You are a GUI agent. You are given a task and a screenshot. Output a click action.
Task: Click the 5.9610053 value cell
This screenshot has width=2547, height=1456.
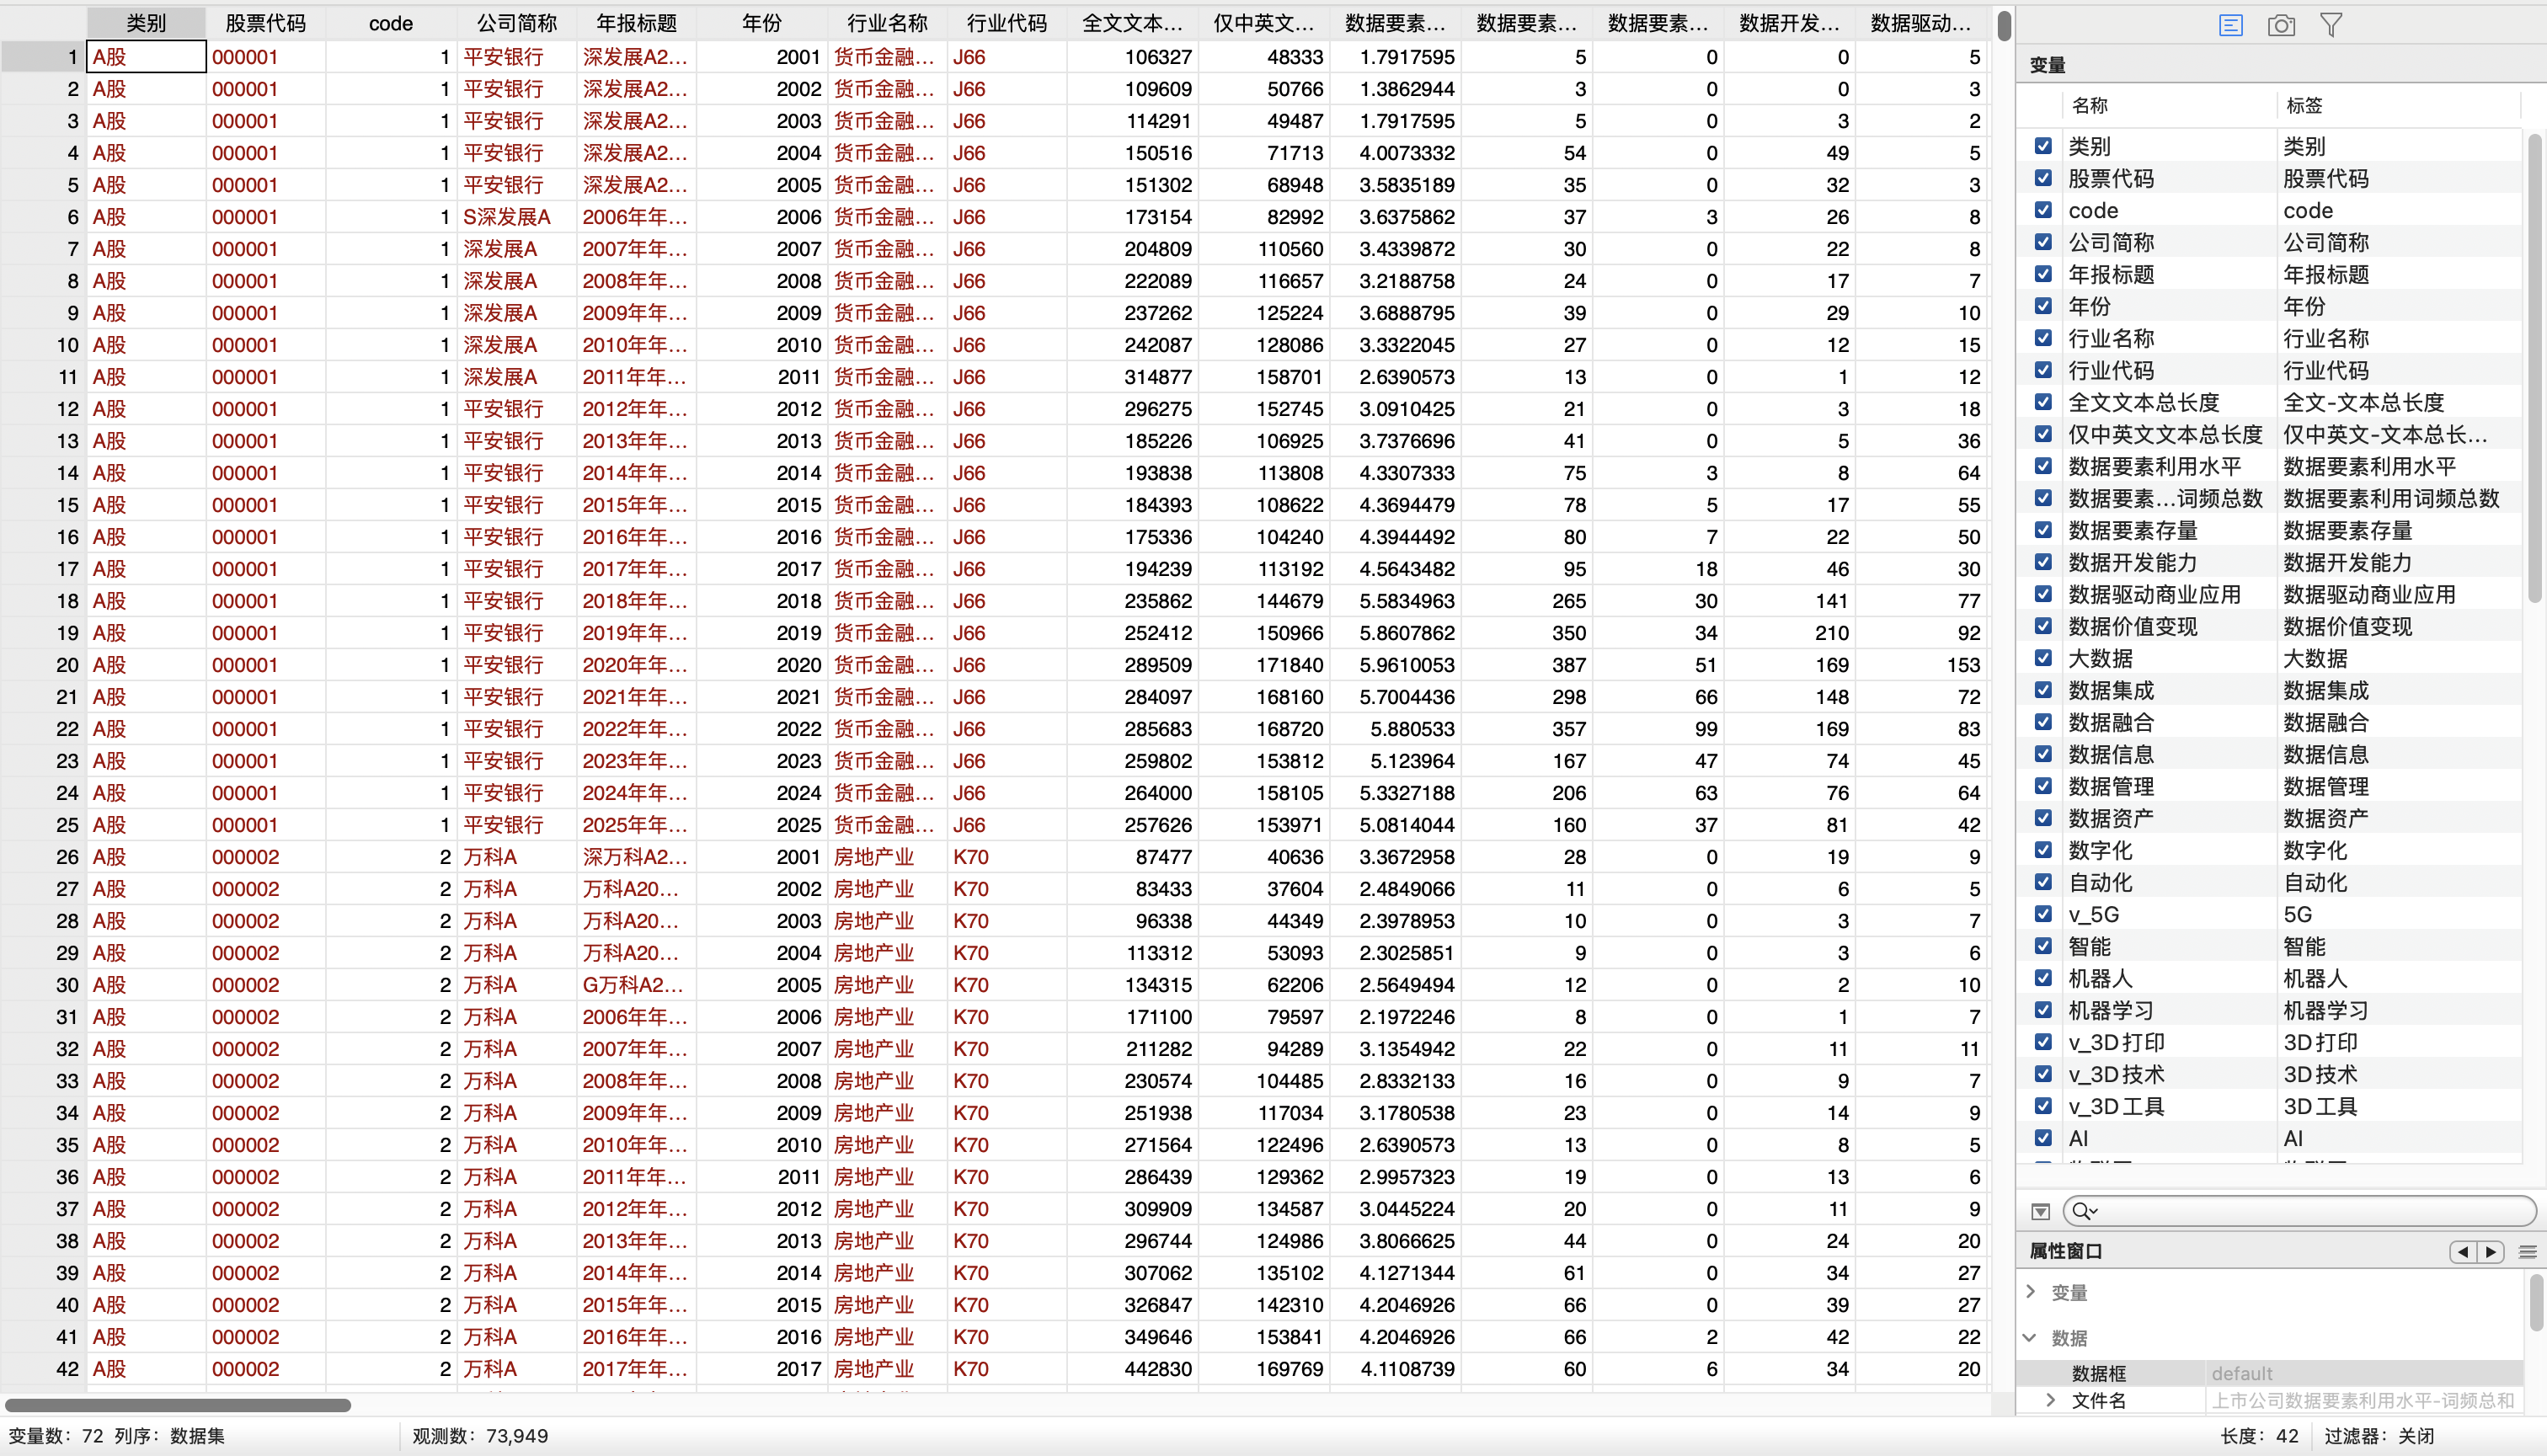(1395, 665)
